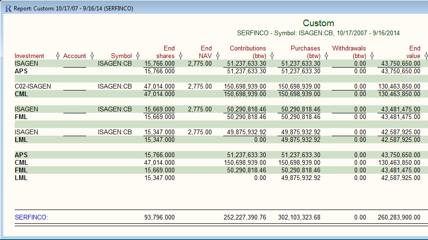
Task: Click sort diamond after Account column
Action: click(92, 56)
